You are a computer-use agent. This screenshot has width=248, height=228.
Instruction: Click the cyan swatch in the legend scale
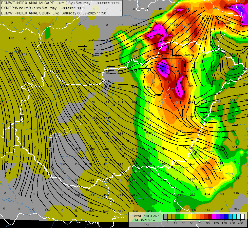point(235,217)
